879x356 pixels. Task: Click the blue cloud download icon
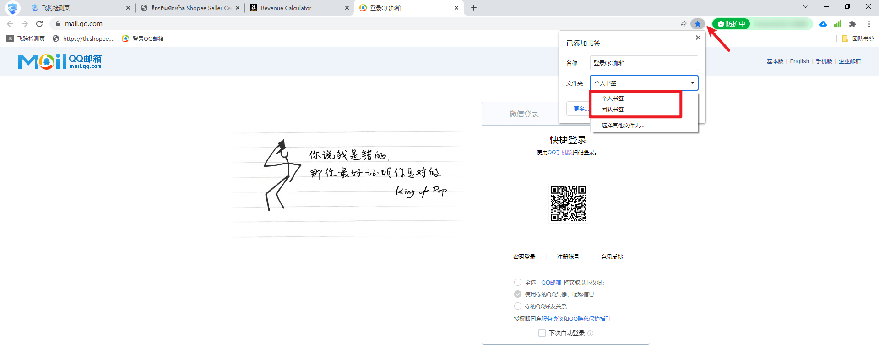click(823, 24)
